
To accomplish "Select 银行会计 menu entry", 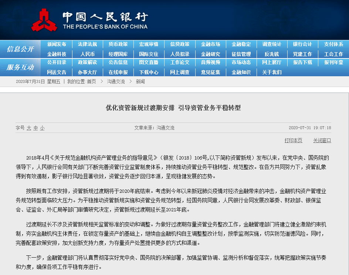I will (x=302, y=44).
